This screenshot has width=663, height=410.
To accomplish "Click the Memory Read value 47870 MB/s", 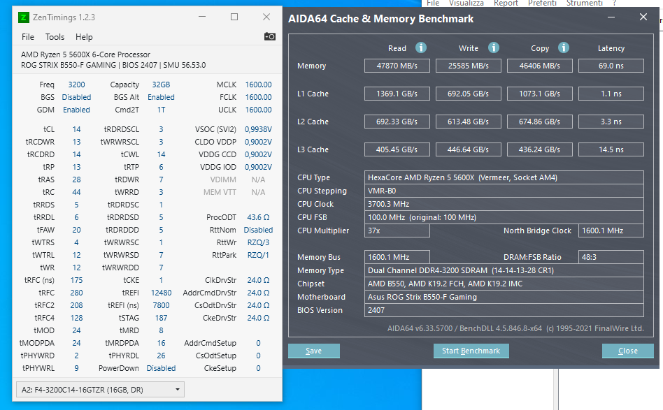I will click(397, 66).
